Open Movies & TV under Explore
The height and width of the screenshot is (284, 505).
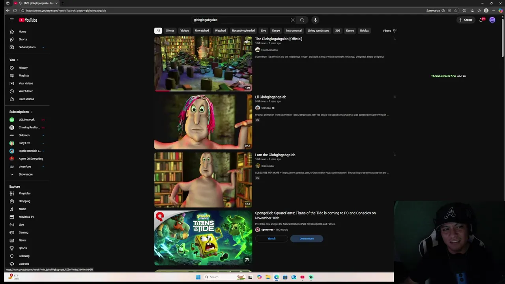click(x=27, y=217)
